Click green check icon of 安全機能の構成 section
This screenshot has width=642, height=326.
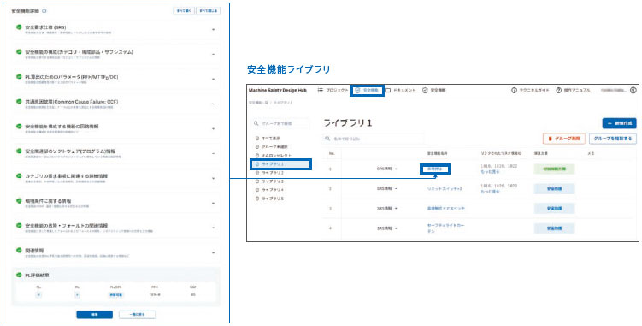[x=19, y=52]
